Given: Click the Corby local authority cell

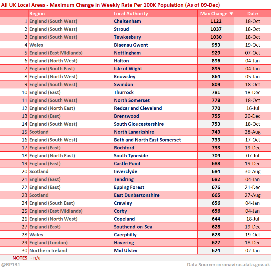Looking at the screenshot, I should click(155, 211).
